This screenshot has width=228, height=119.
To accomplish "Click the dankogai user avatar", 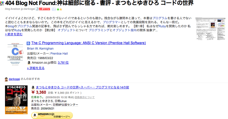I will (x=6, y=79).
